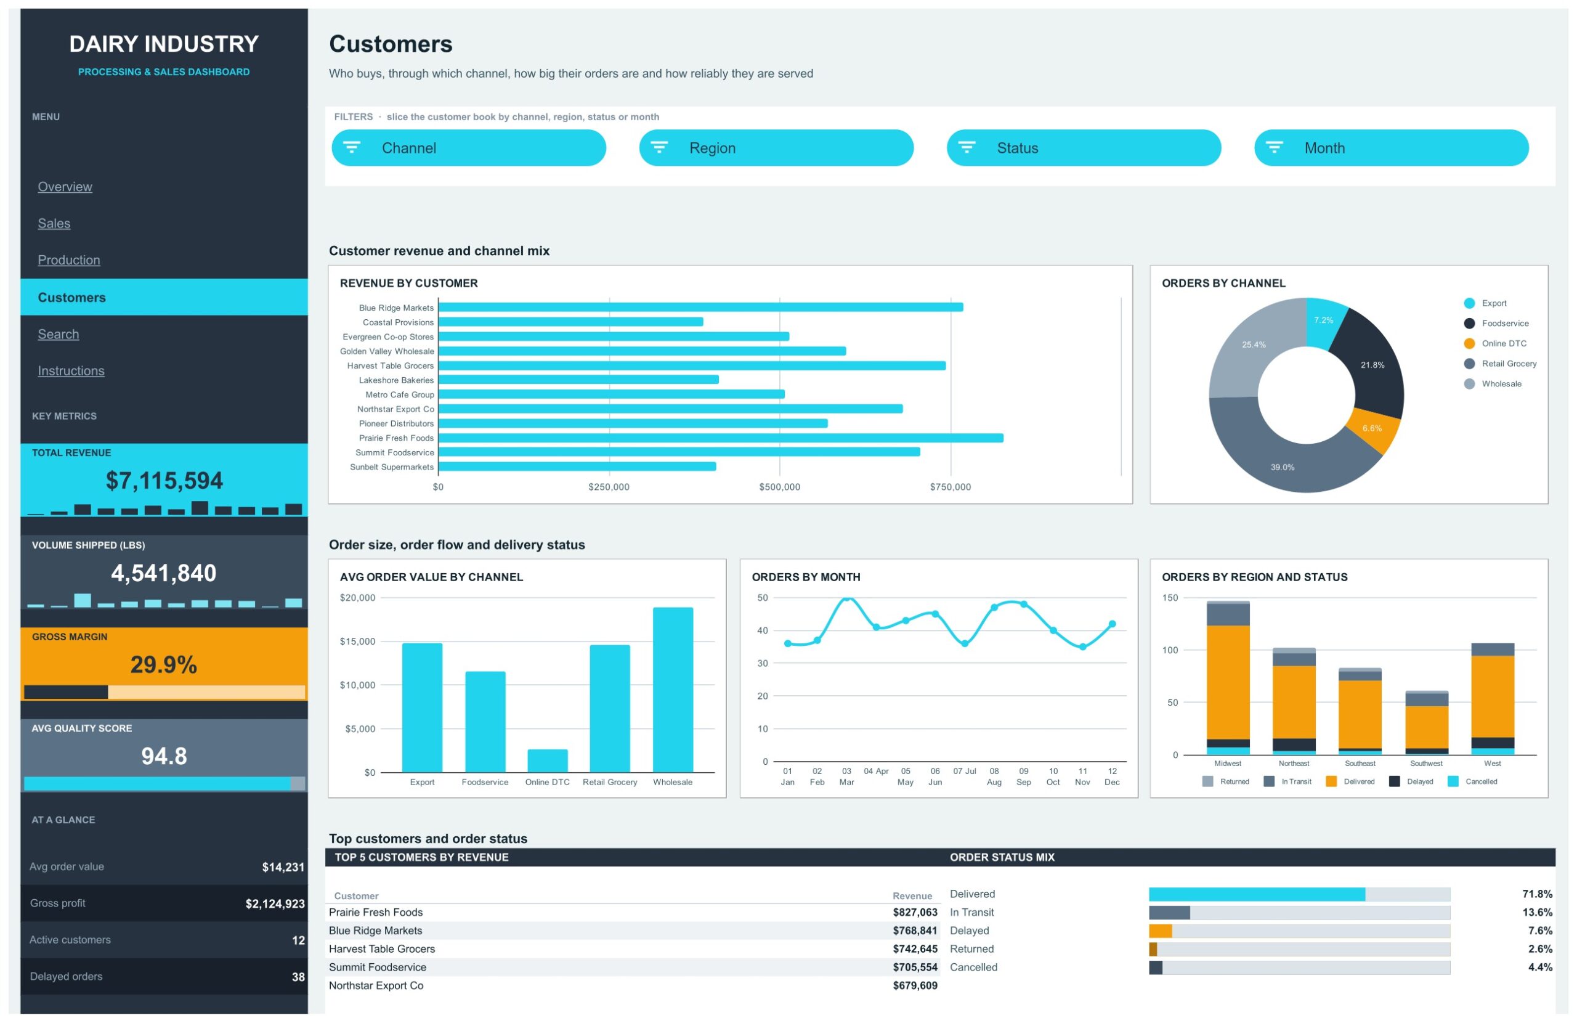Viewport: 1577px width, 1023px height.
Task: Click the Gross Margin progress bar
Action: point(164,692)
